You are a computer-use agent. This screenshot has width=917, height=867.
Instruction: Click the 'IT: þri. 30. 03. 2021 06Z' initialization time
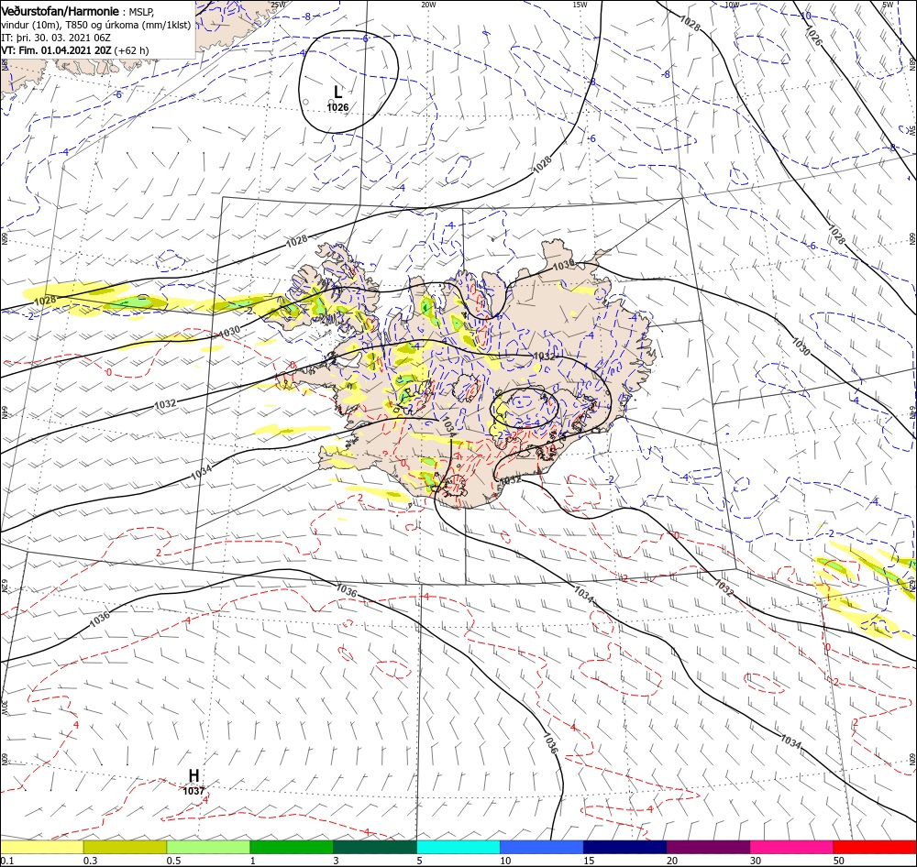point(56,38)
